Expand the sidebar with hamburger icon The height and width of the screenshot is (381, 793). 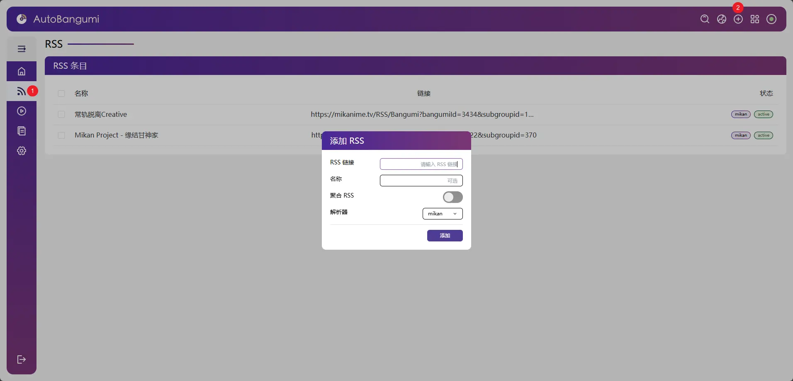22,49
